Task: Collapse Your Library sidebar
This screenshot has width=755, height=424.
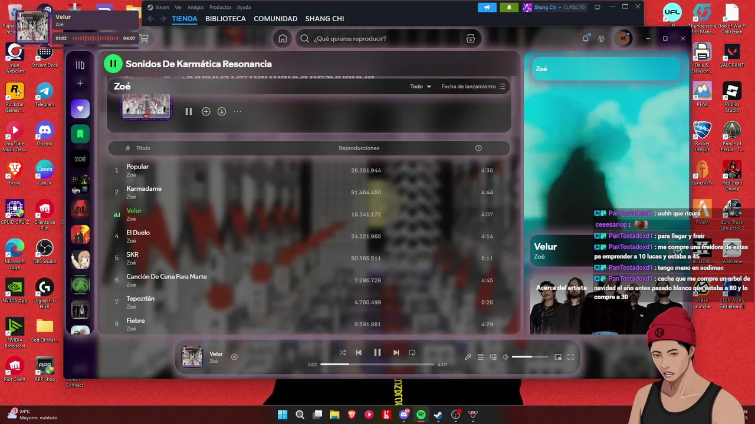Action: [x=80, y=65]
